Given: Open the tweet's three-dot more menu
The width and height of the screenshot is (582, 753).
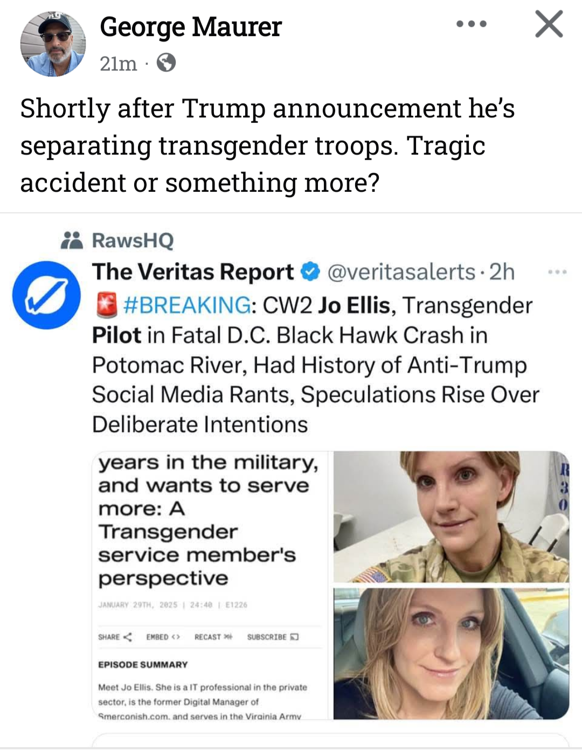Looking at the screenshot, I should point(557,273).
